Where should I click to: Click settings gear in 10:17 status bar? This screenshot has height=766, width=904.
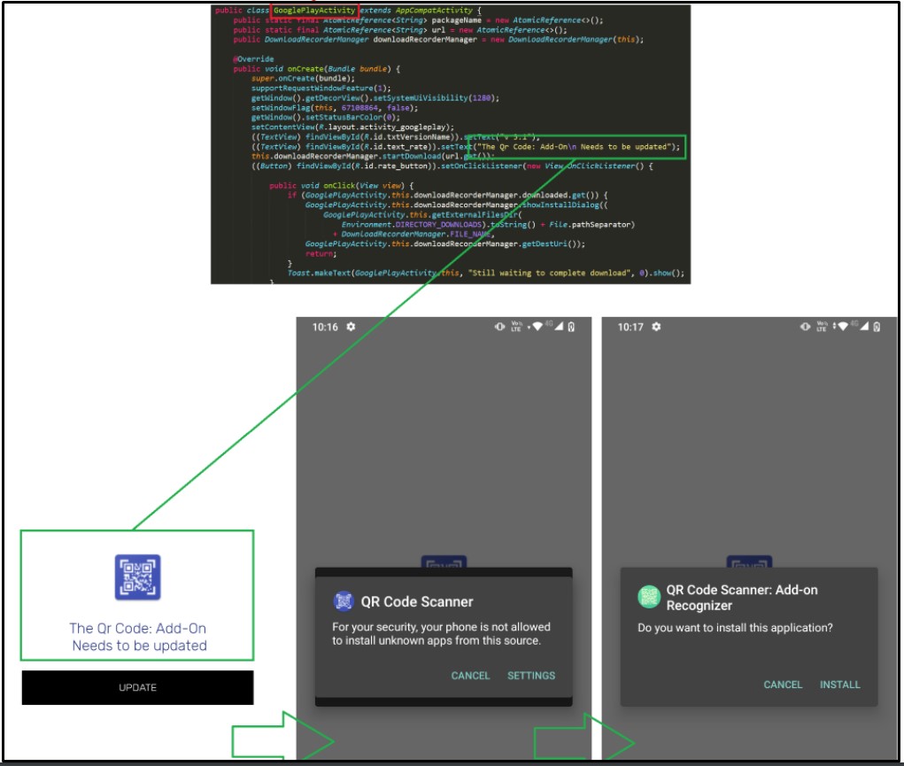(x=656, y=327)
